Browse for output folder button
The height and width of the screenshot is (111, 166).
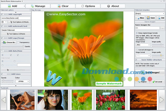pyautogui.click(x=162, y=28)
